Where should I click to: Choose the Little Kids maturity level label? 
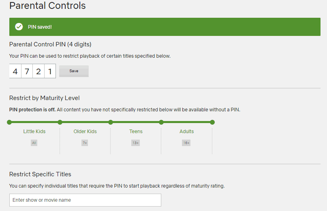point(34,132)
